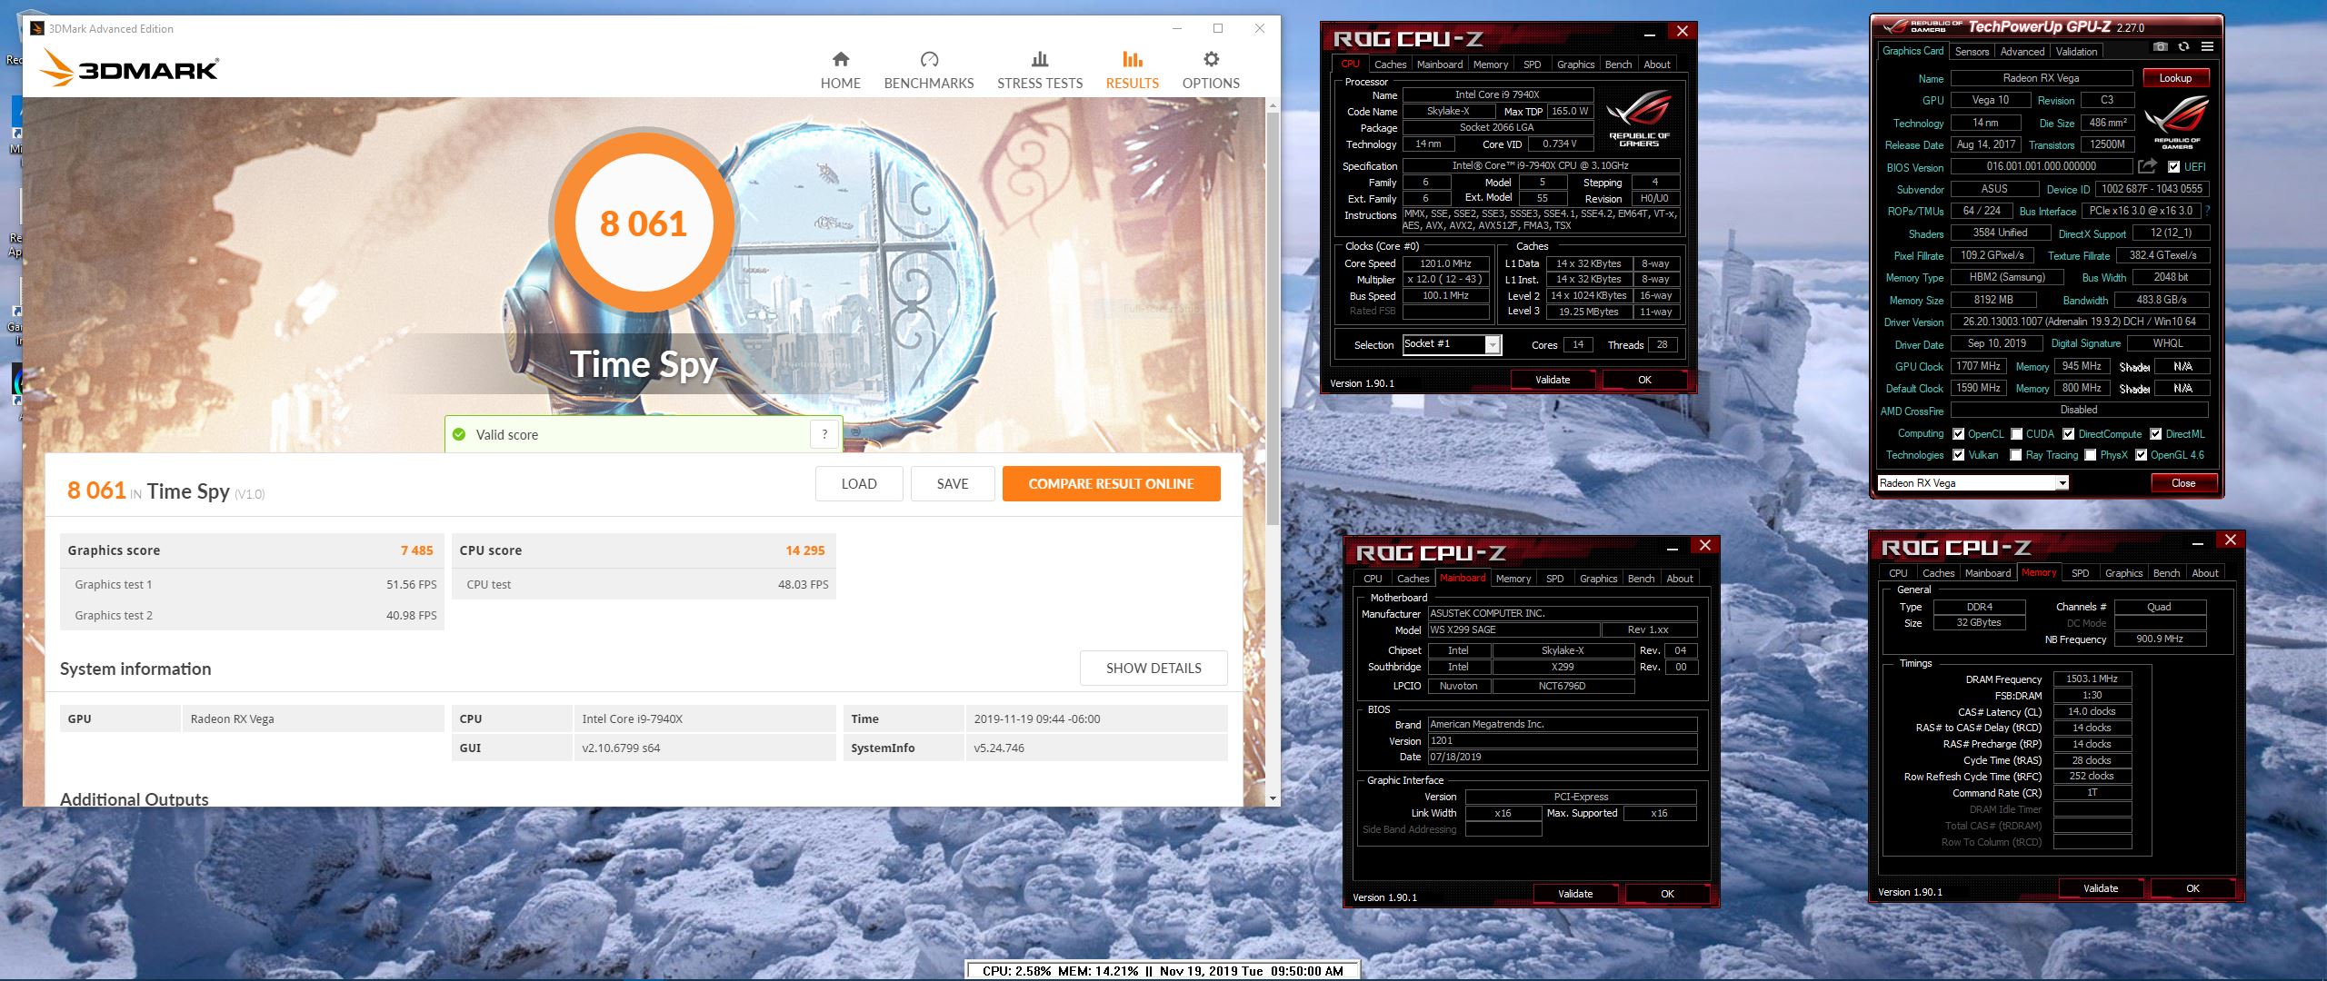Toggle the OpenGL 4.6 checkbox

pos(2141,455)
